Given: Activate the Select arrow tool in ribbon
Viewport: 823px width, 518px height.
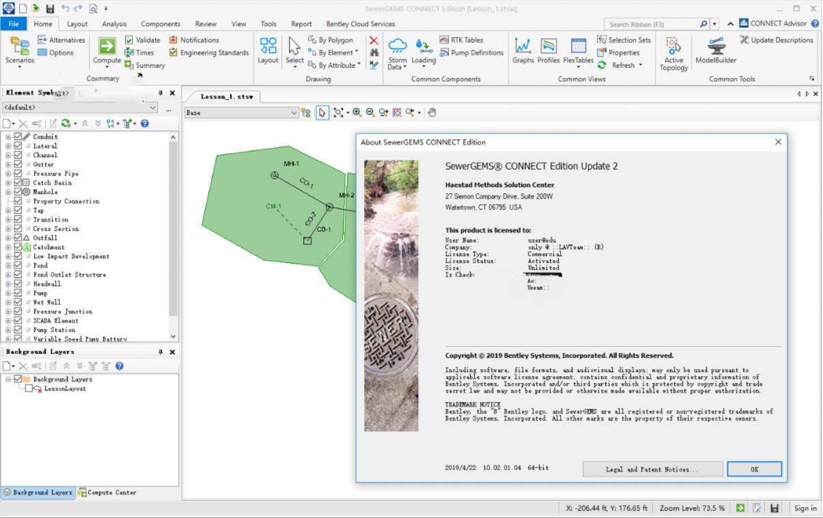Looking at the screenshot, I should pos(294,51).
